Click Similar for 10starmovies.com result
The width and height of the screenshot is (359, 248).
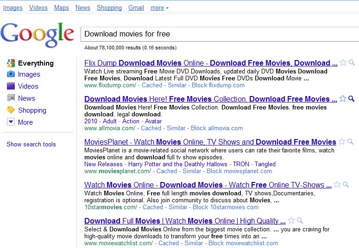(x=178, y=207)
